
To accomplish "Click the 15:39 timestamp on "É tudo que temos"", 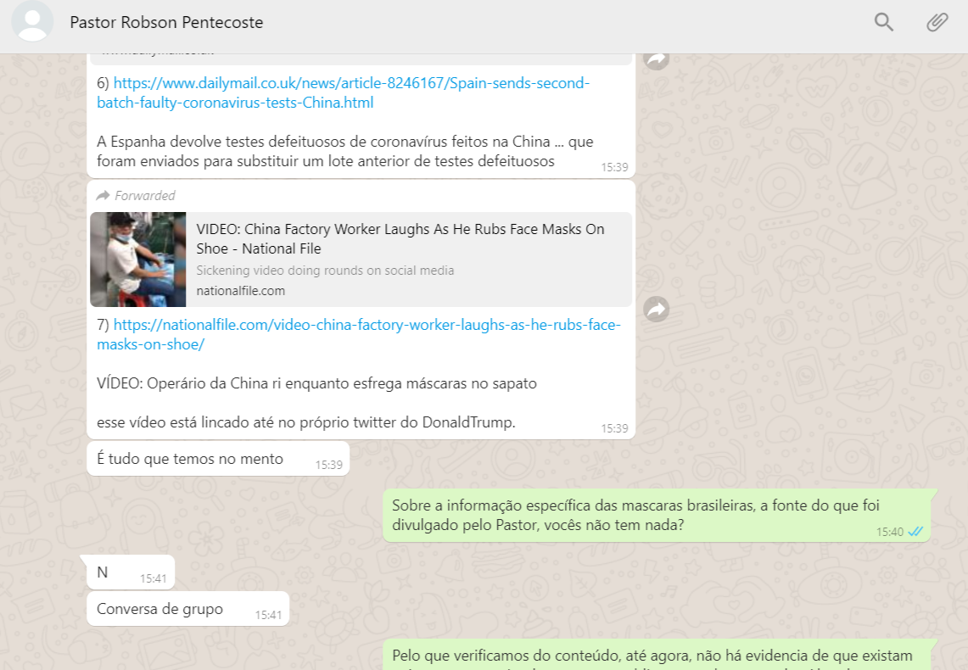I will [329, 465].
